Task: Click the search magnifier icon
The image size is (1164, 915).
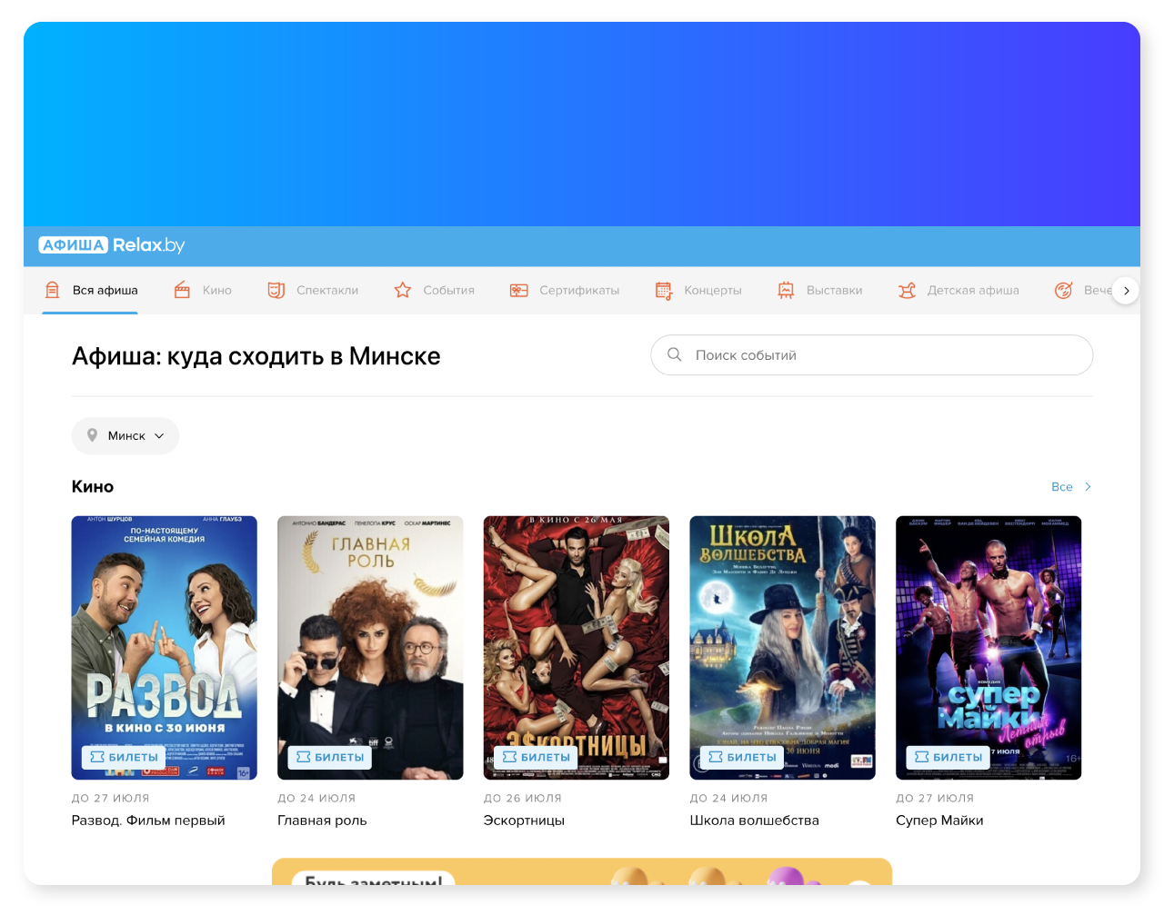Action: click(675, 354)
